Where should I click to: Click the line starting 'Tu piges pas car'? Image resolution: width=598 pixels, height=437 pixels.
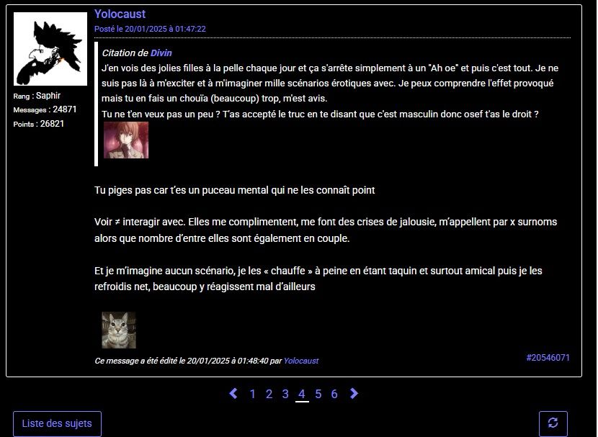pyautogui.click(x=235, y=190)
